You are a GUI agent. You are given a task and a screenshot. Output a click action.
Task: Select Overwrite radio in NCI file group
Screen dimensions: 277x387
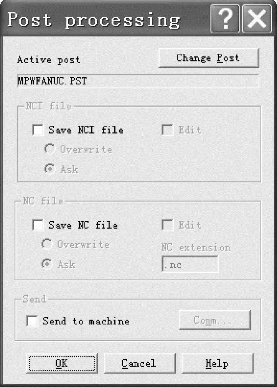[49, 149]
